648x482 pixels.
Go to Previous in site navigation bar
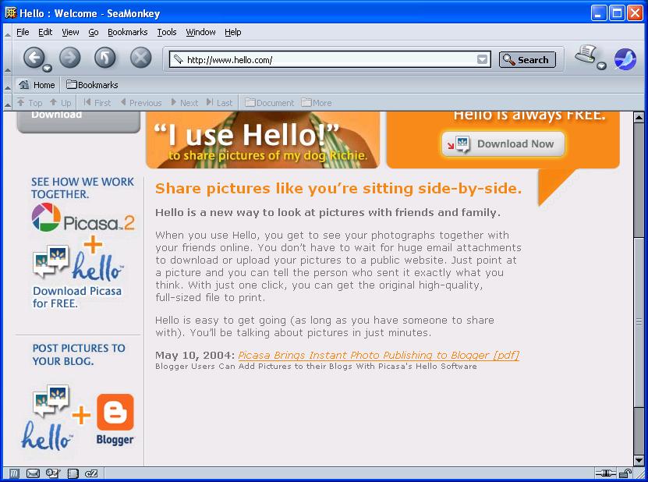141,102
